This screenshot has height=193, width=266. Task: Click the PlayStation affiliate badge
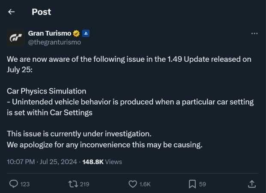click(86, 33)
